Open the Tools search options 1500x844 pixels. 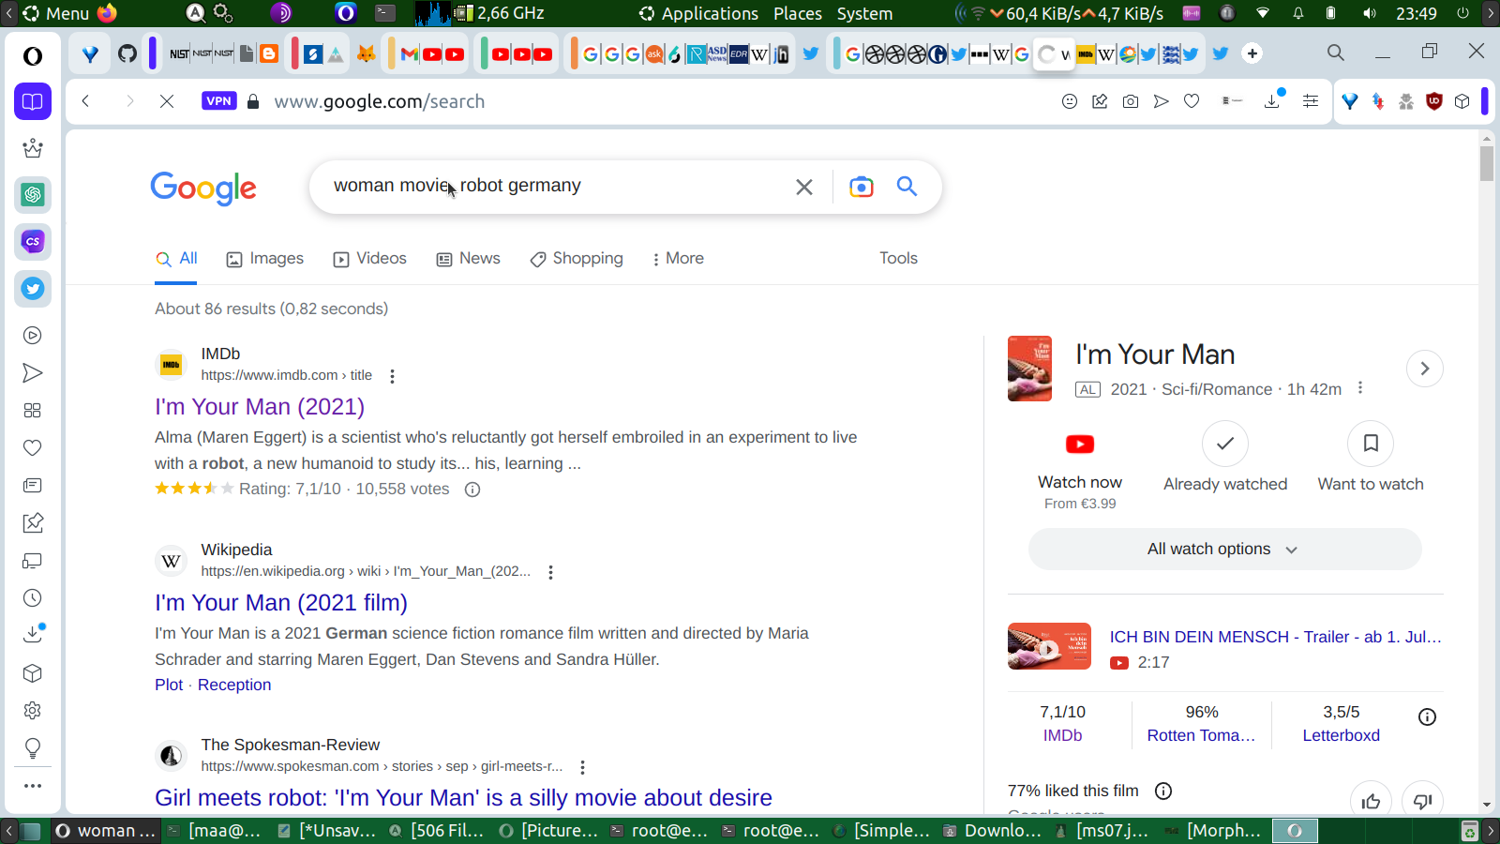[x=898, y=259]
